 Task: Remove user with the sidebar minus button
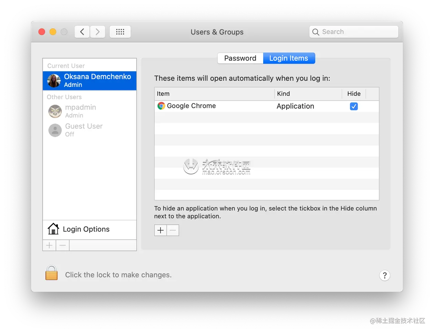point(63,245)
